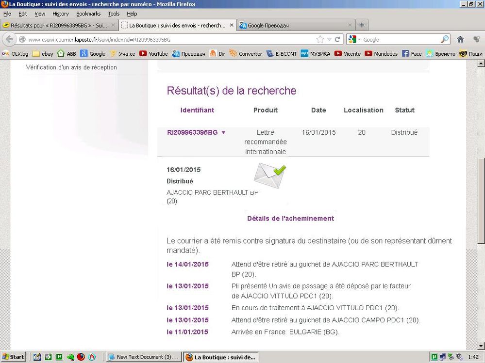Open the АБВ bookmark

(x=67, y=54)
